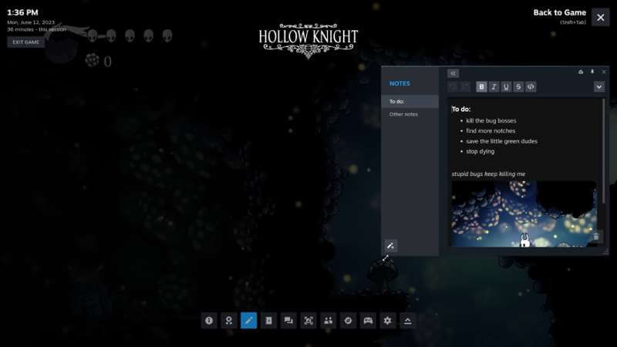Toggle italic formatting in the note

[494, 87]
